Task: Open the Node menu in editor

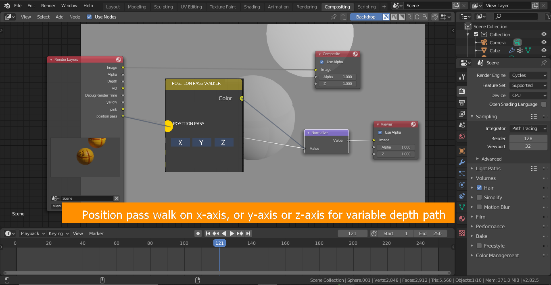Action: [x=75, y=17]
